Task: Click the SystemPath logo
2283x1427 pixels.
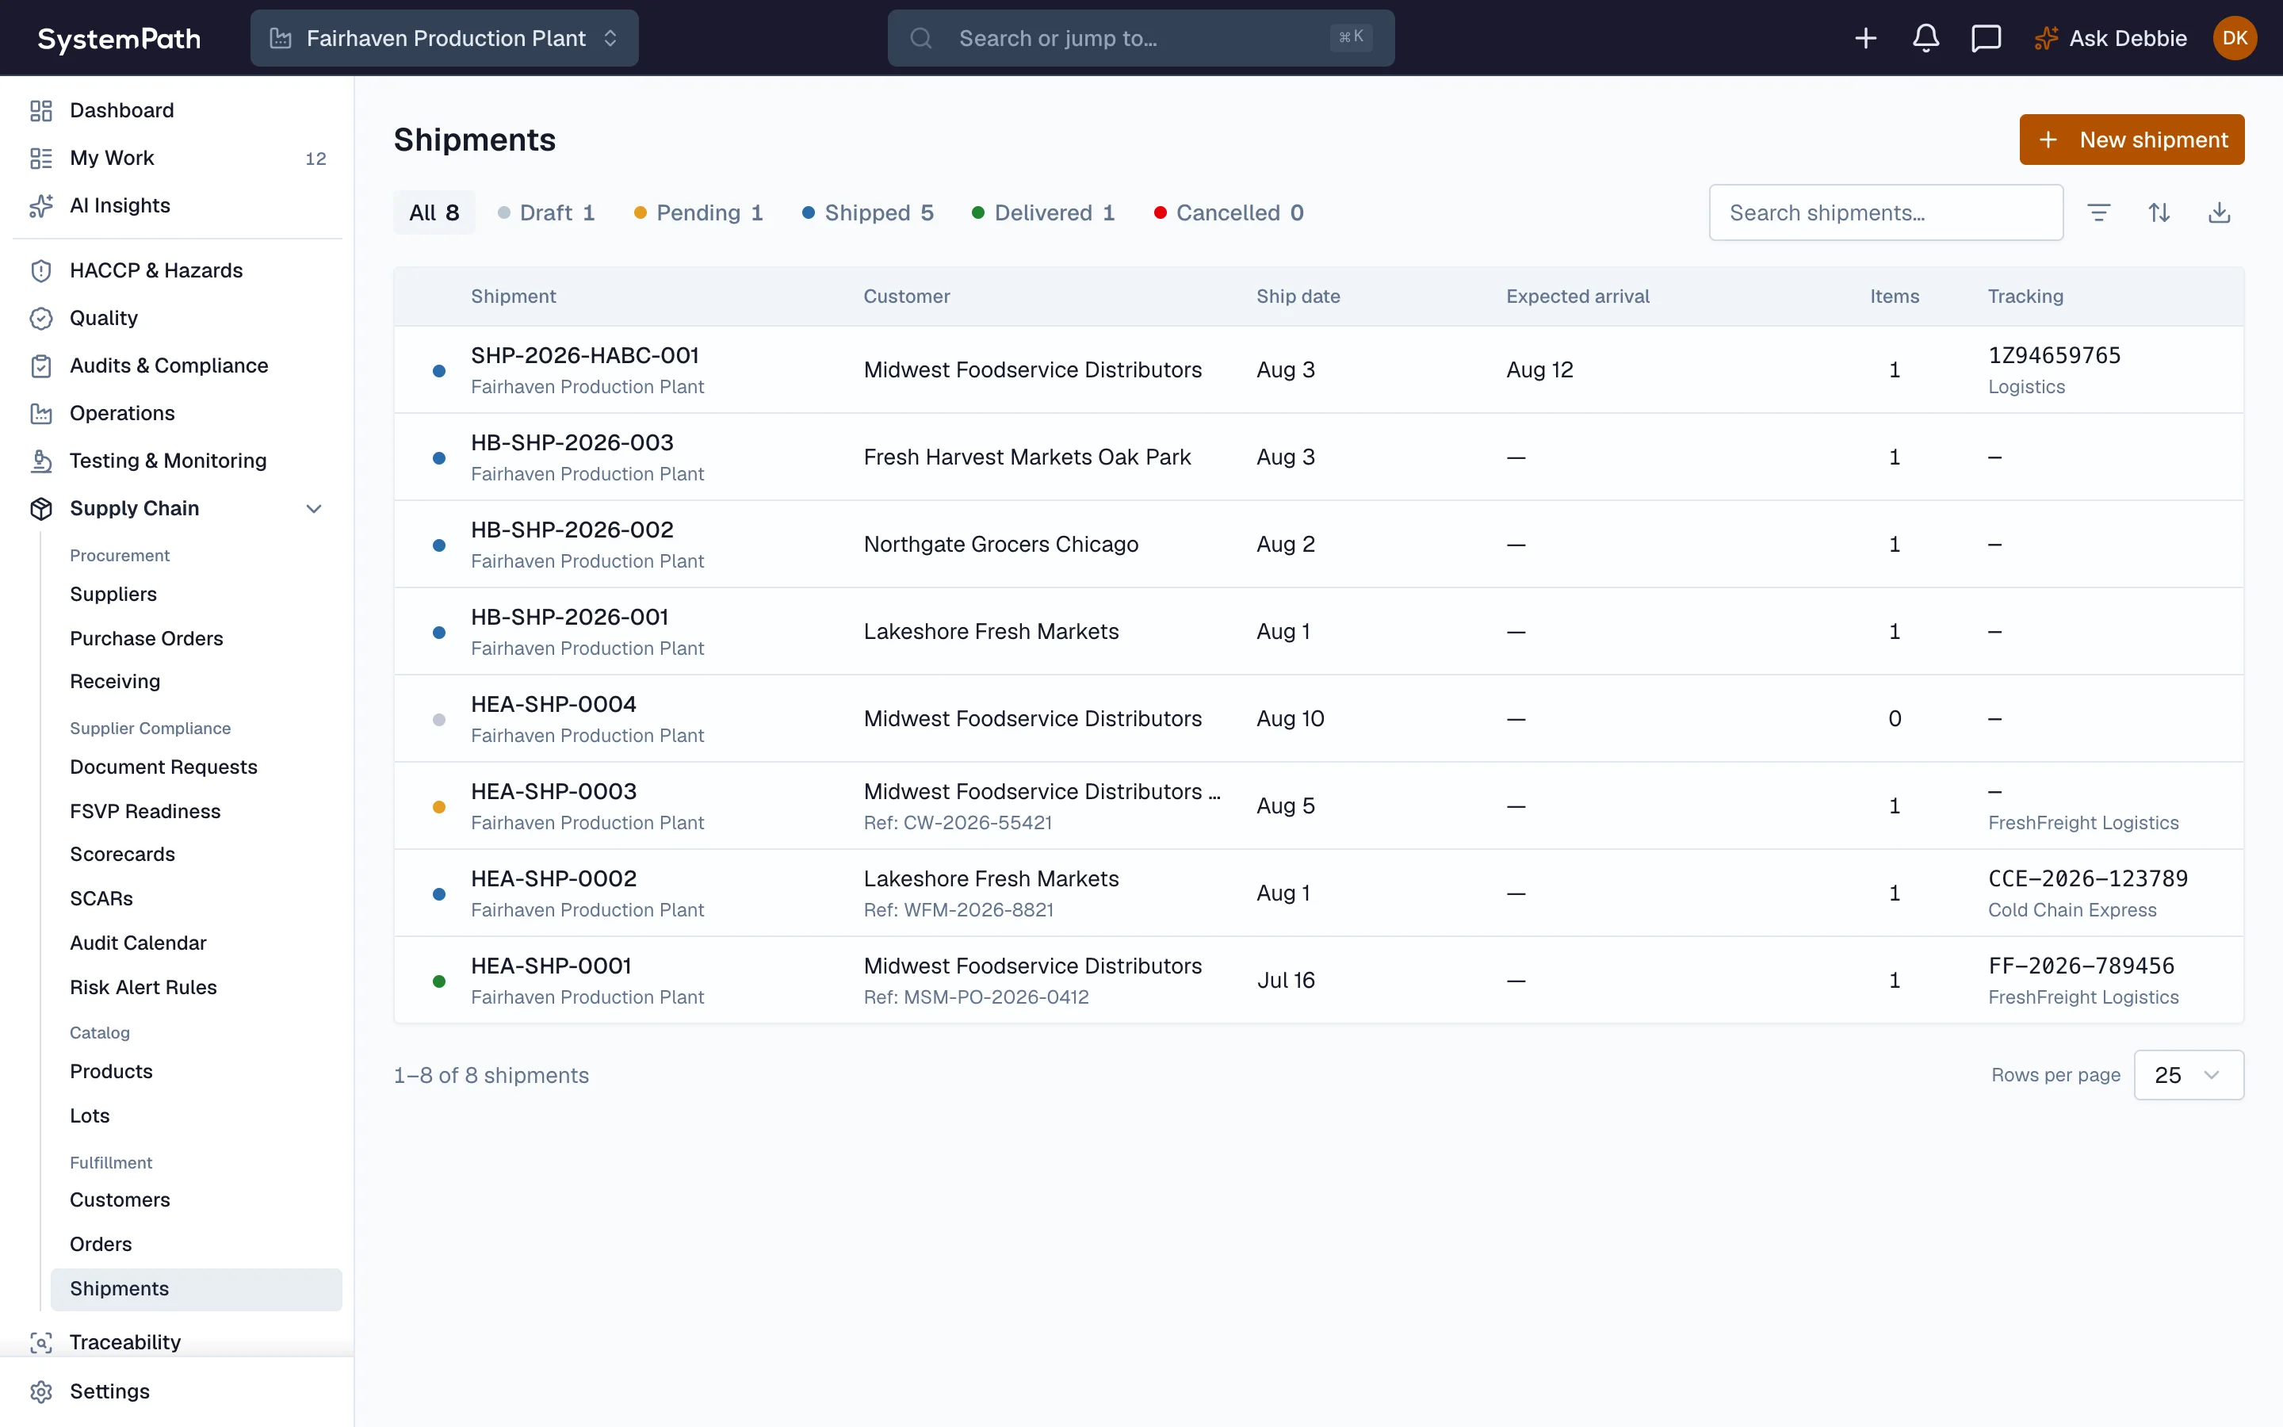Action: (119, 39)
